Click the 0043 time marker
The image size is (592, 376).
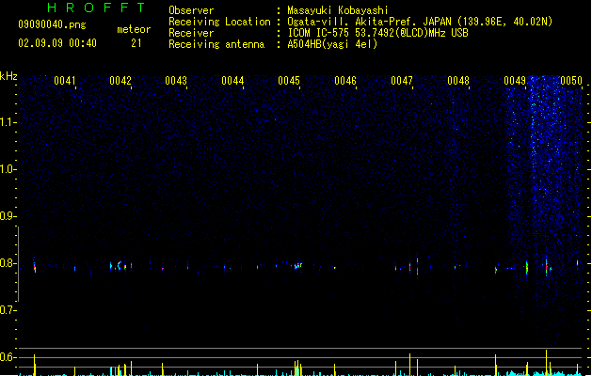176,81
